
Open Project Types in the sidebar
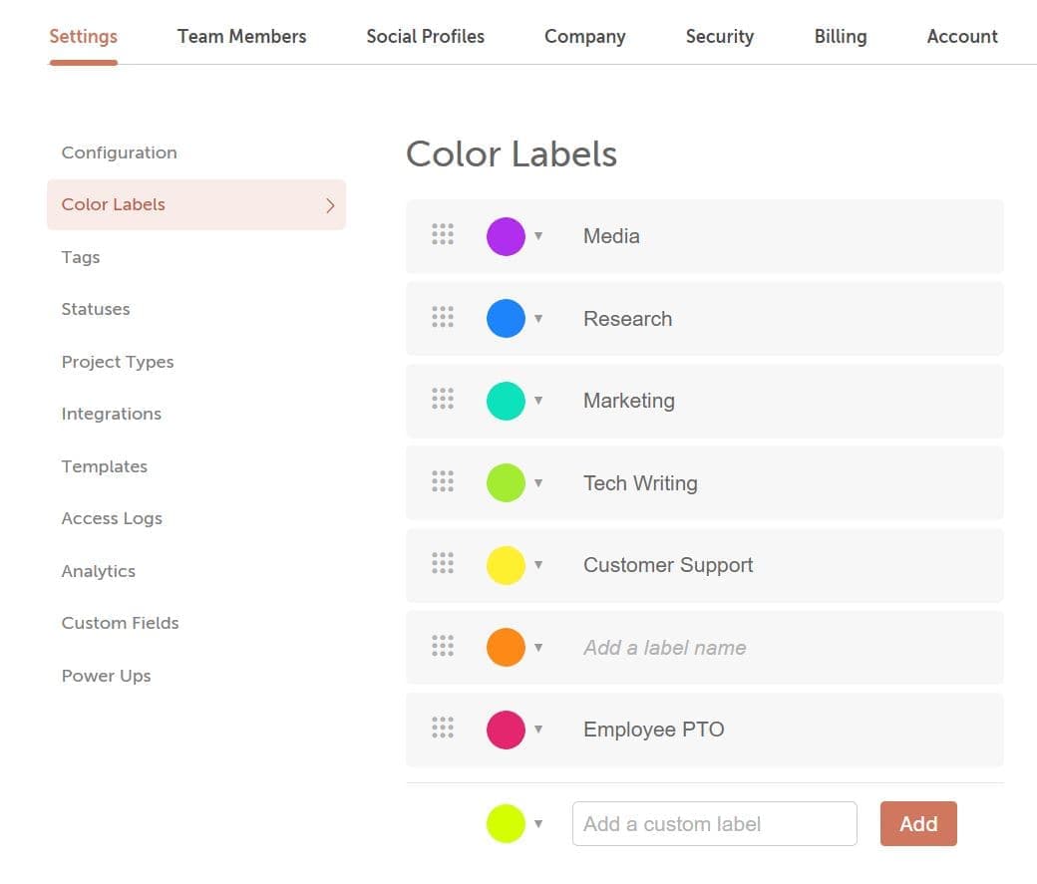pos(118,362)
